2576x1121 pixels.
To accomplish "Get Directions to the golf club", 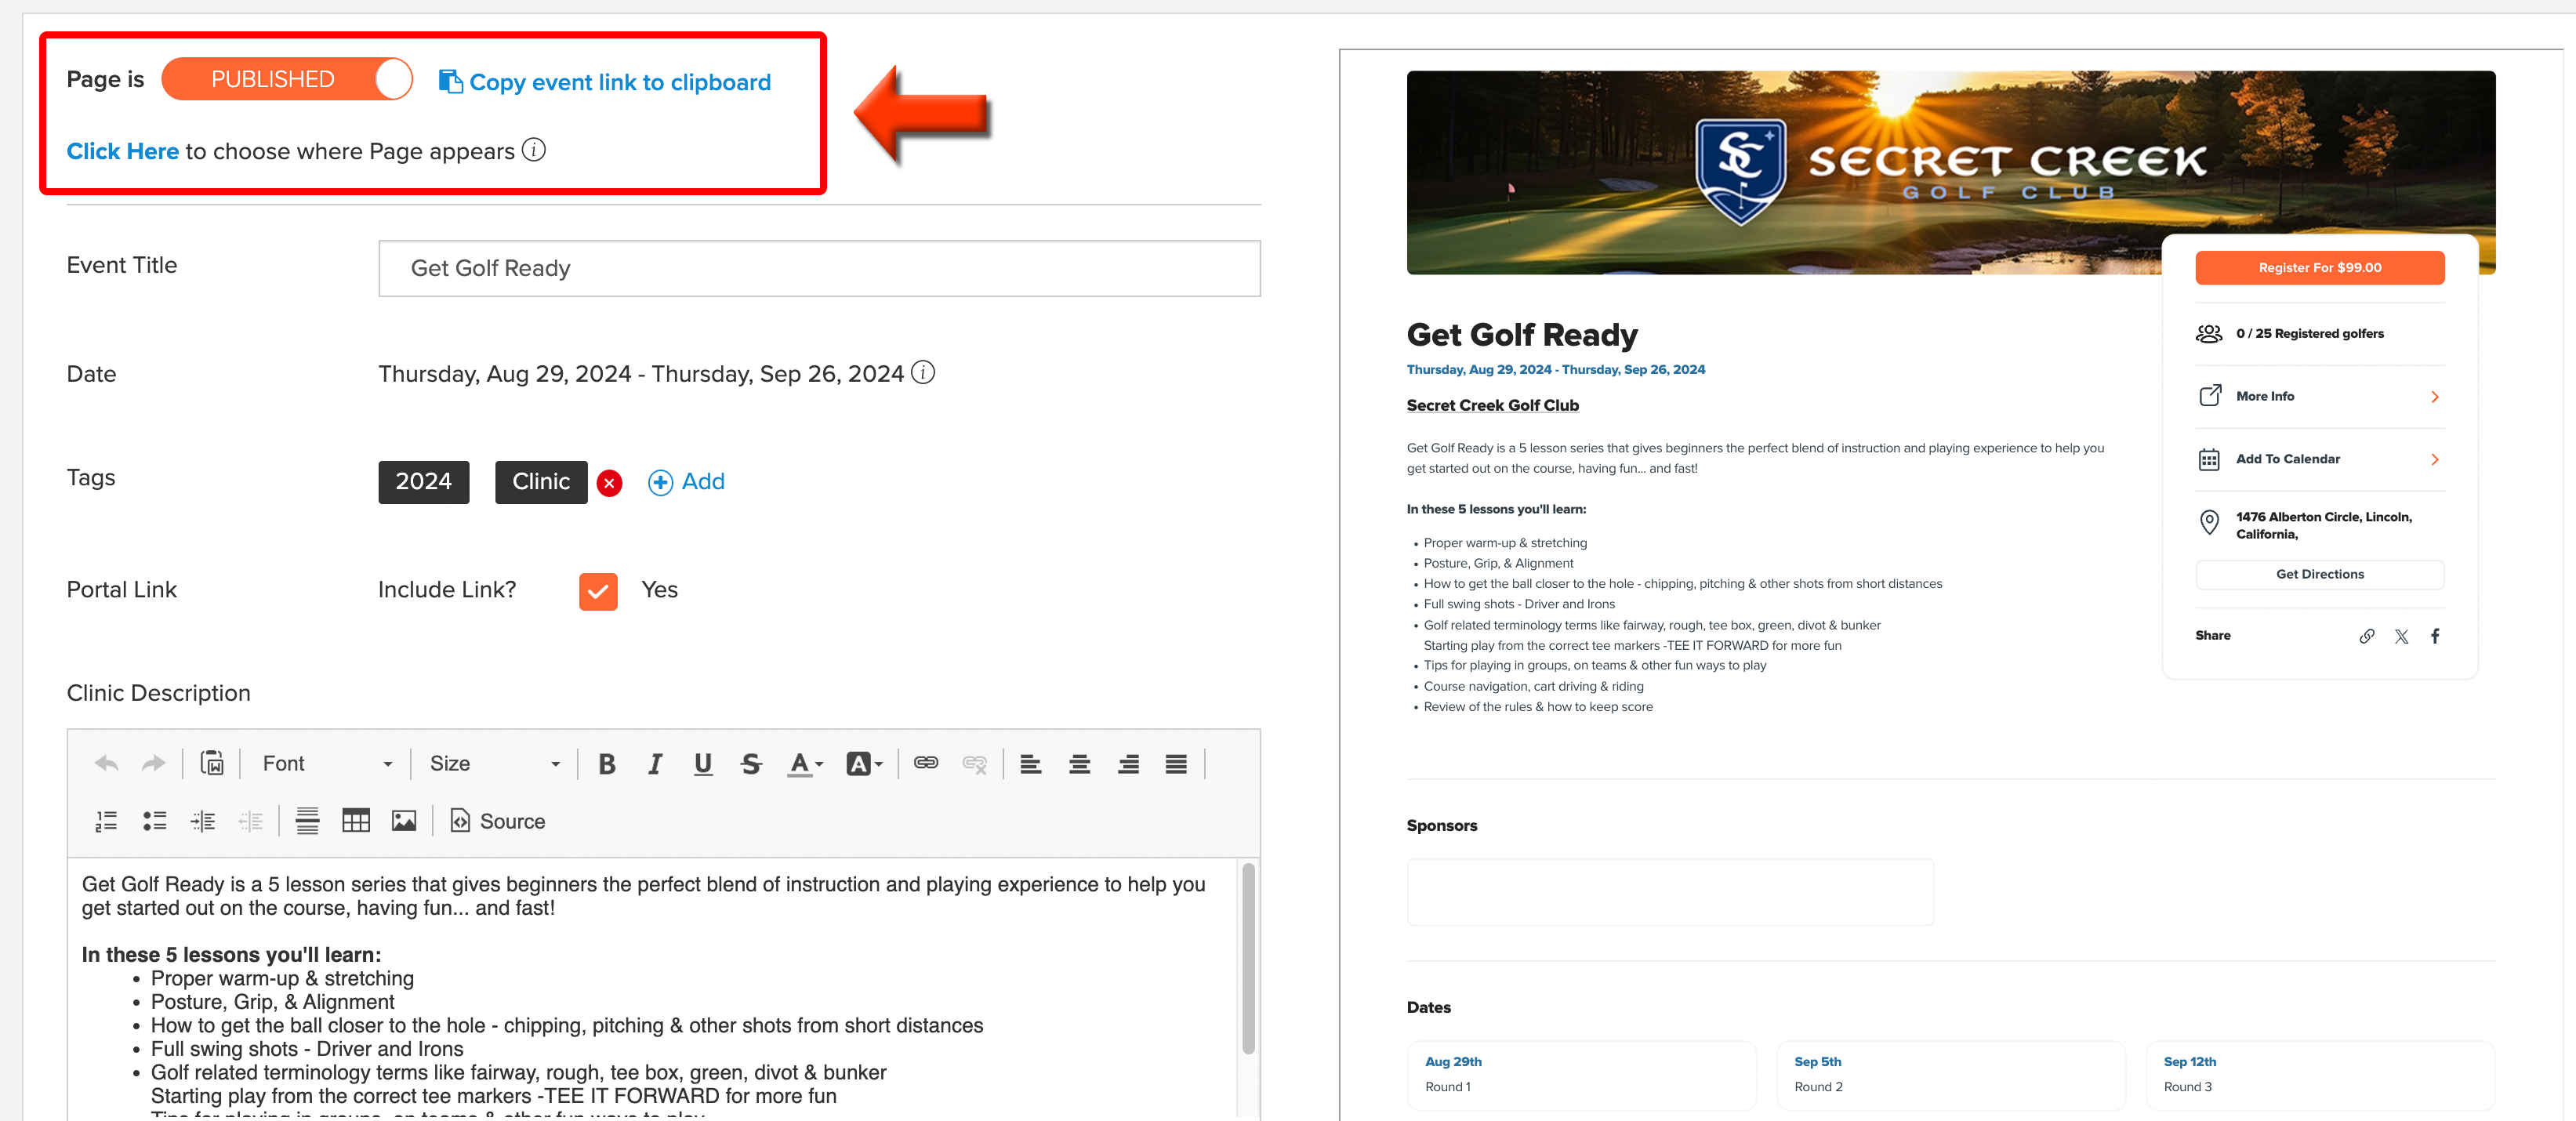I will click(2319, 575).
